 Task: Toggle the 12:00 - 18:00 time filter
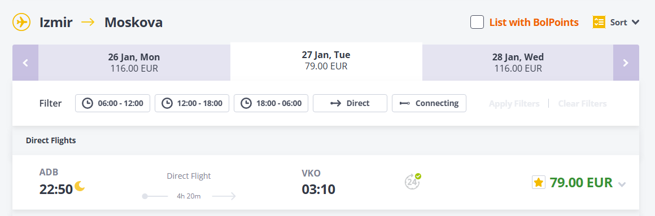[192, 103]
